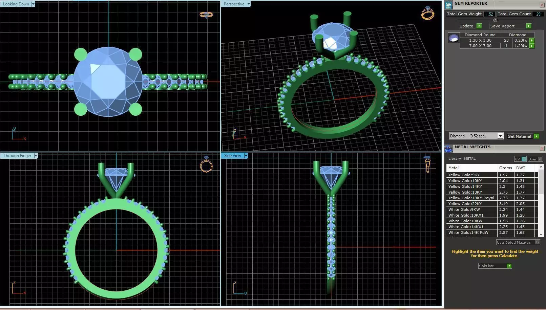This screenshot has width=546, height=310.
Task: Select the White Gold:10KX1 row
Action: click(492, 215)
